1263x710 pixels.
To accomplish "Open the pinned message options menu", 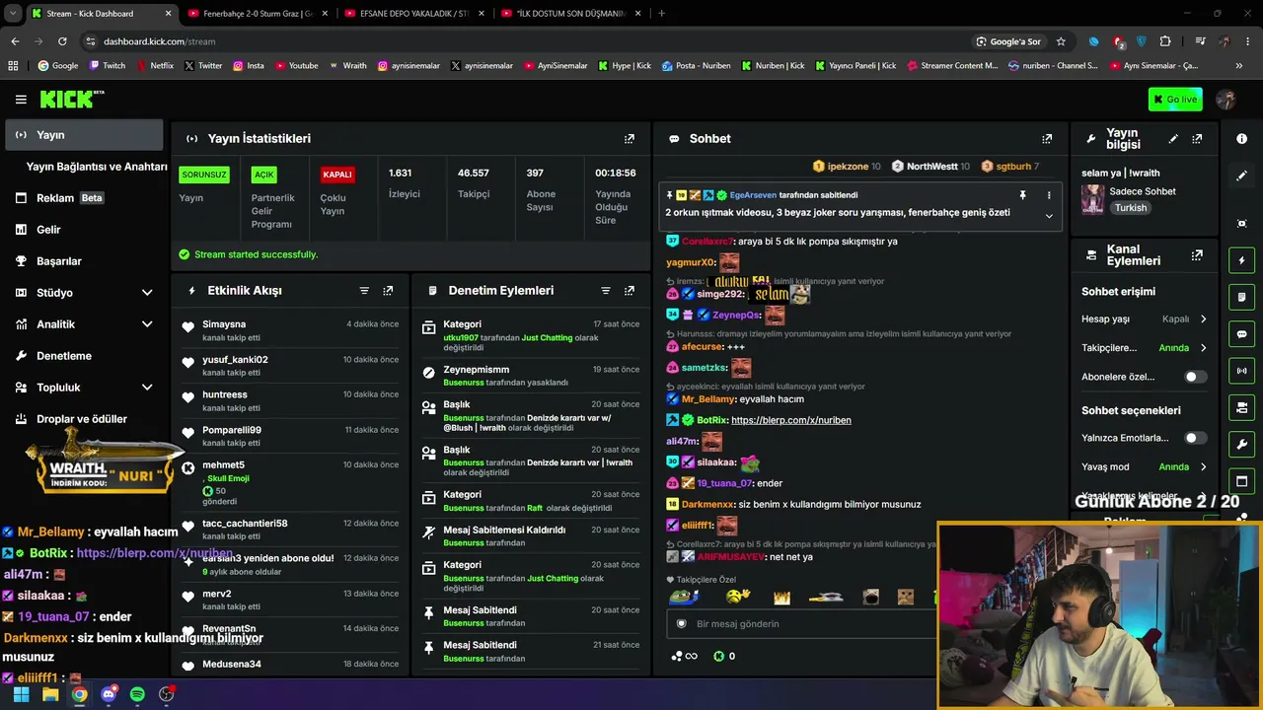I will (x=1049, y=195).
